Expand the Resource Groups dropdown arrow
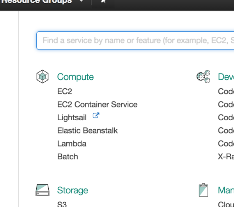This screenshot has width=234, height=207. pyautogui.click(x=81, y=2)
